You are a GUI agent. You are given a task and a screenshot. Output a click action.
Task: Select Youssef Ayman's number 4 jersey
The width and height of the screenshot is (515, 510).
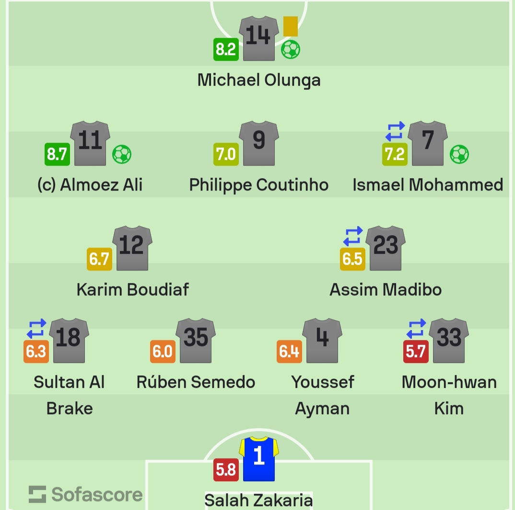coord(322,340)
